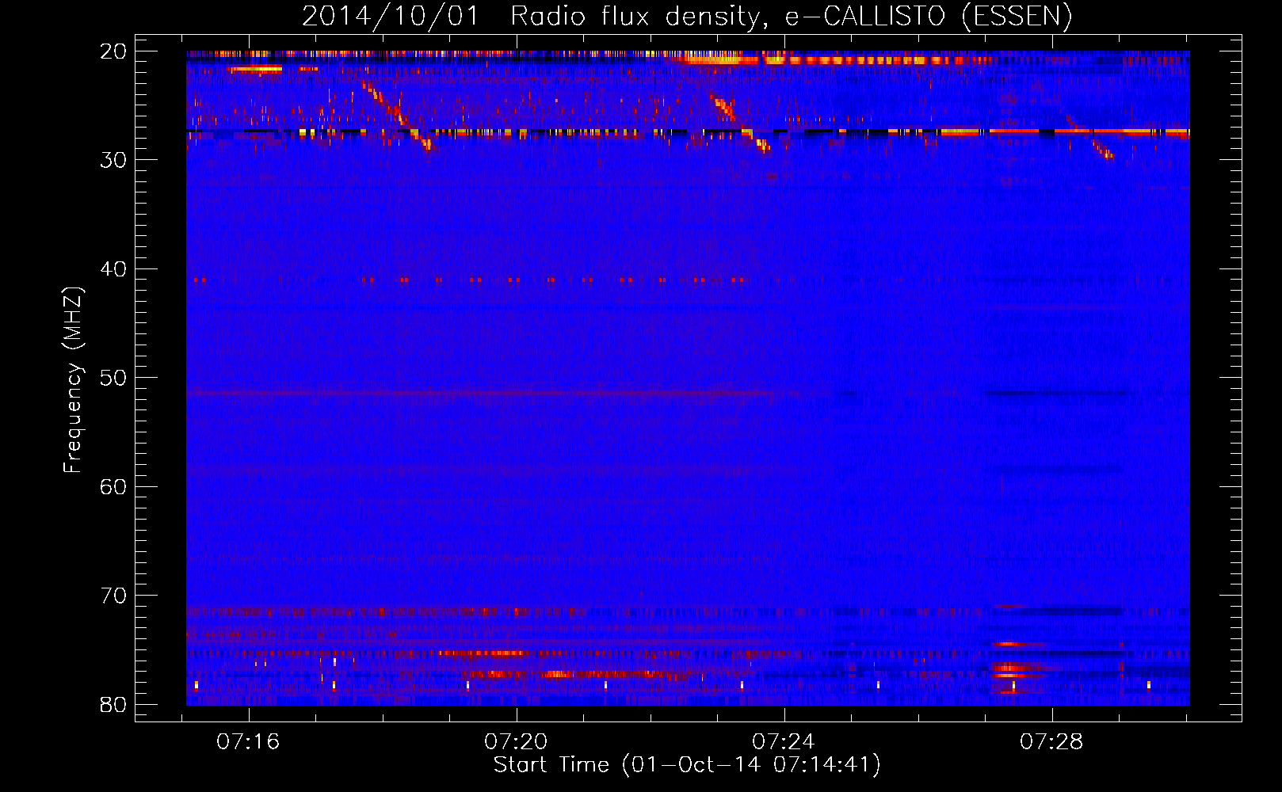Click the 40 MHz frequency tick label
The height and width of the screenshot is (792, 1282).
point(113,269)
